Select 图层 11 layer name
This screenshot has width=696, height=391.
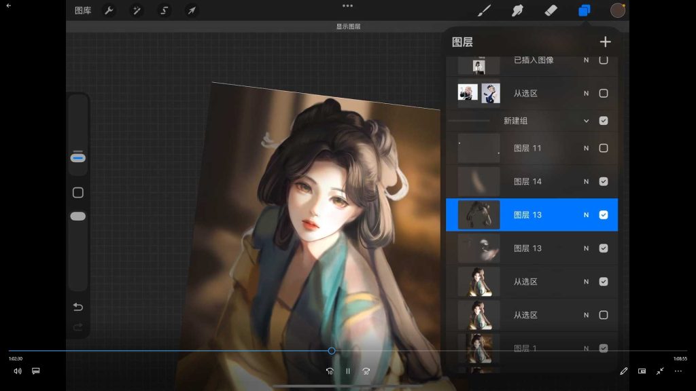tap(527, 148)
